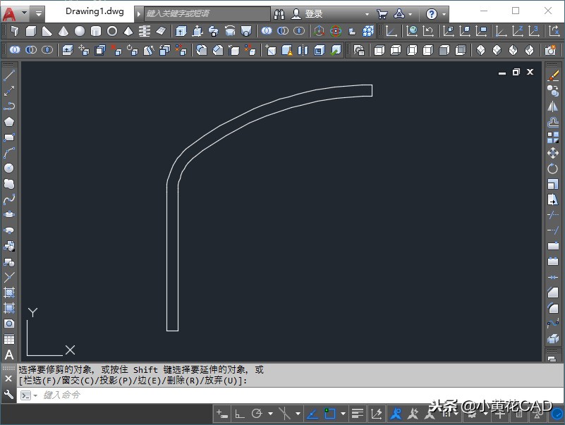Toggle Object Snap in the status bar
565x425 pixels.
(329, 414)
